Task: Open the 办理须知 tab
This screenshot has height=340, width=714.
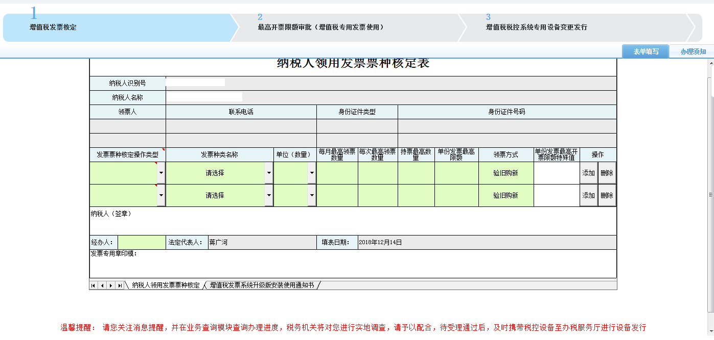Action: (693, 51)
